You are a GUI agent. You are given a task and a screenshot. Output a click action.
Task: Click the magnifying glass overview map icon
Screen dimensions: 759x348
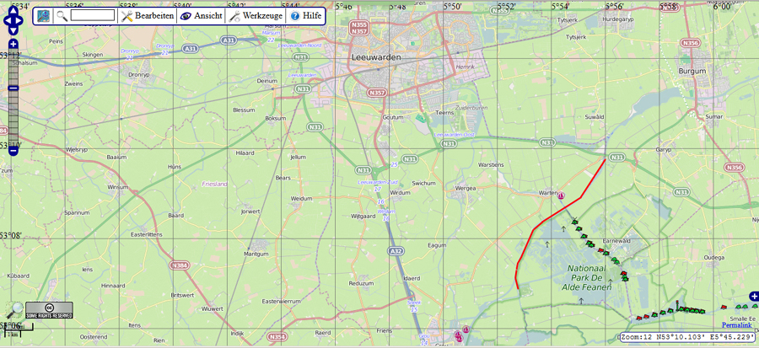coord(14,311)
